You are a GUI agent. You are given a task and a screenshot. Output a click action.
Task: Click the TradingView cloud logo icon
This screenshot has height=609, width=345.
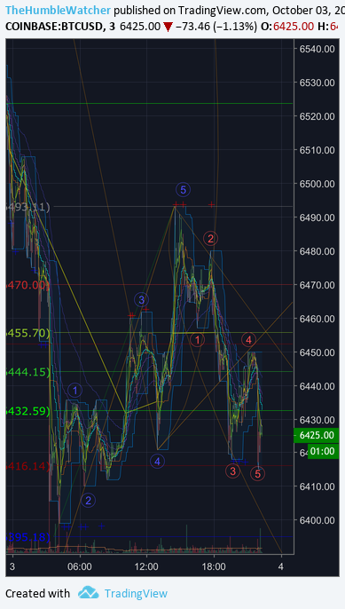point(89,593)
